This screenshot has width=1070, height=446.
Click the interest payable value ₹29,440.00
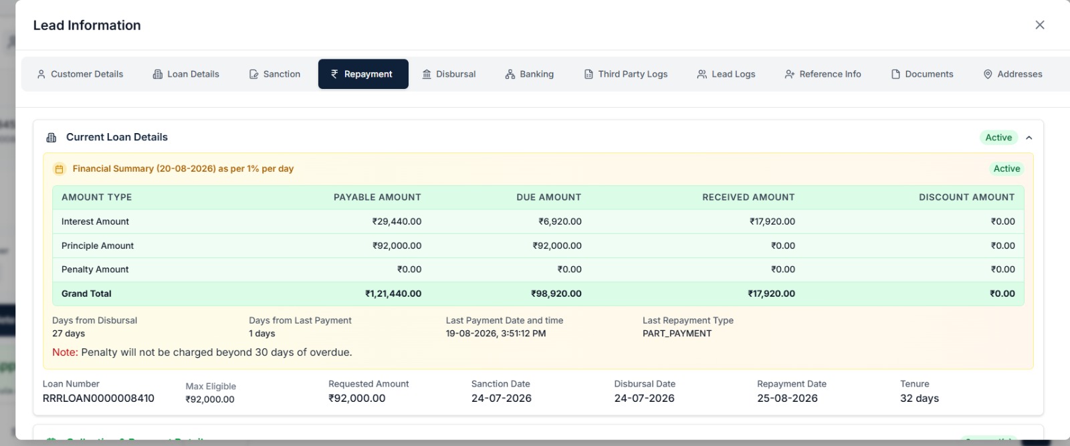point(397,222)
